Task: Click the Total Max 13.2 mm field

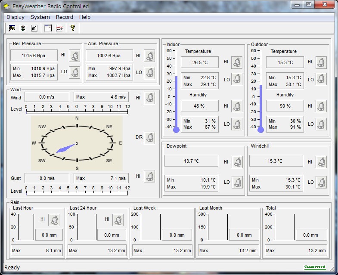Action: point(296,250)
